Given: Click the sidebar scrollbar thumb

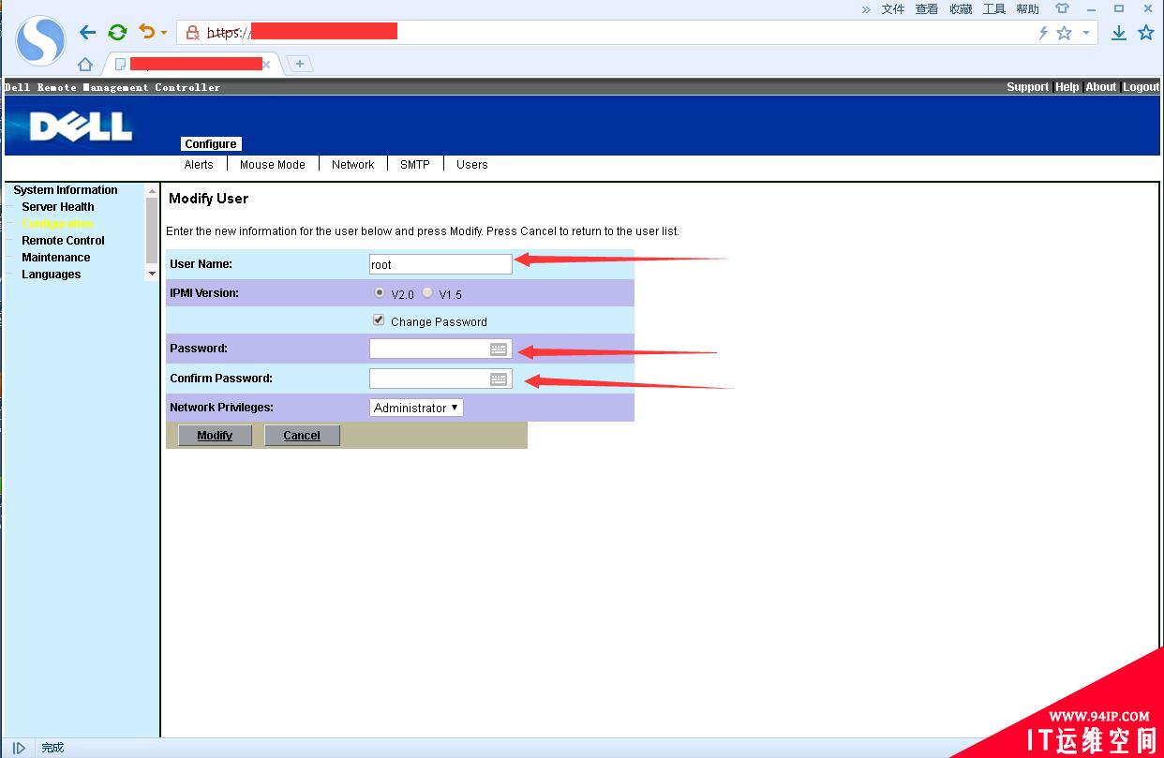Looking at the screenshot, I should (153, 230).
